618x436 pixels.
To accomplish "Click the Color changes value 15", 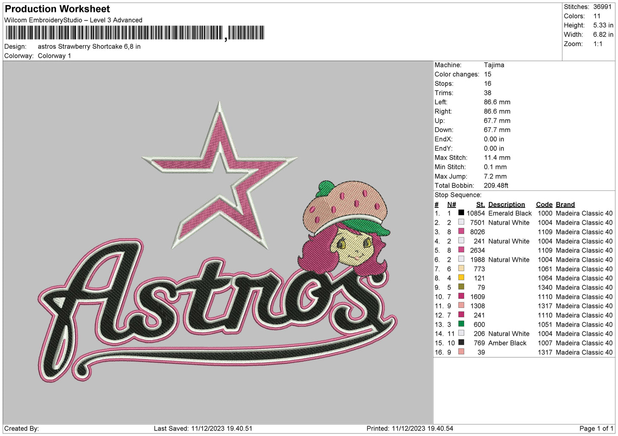I will (488, 74).
